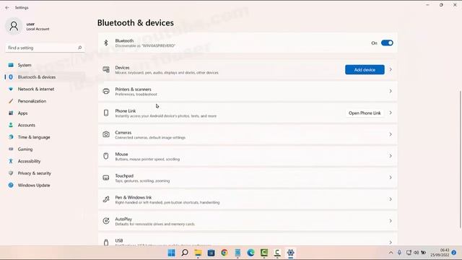Viewport: 462px width, 260px height.
Task: Click the Bluetooth symbol icon in Bluetooth row
Action: coord(106,43)
